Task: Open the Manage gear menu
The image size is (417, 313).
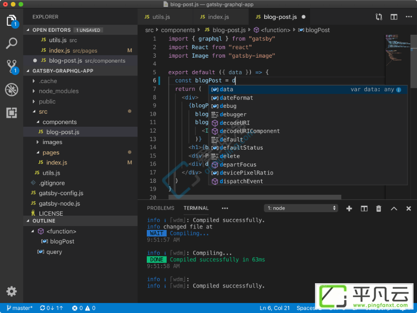Action: pos(11,291)
